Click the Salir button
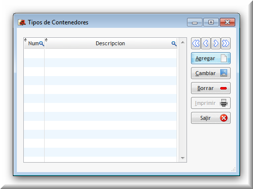This screenshot has height=189, width=253. tap(211, 118)
